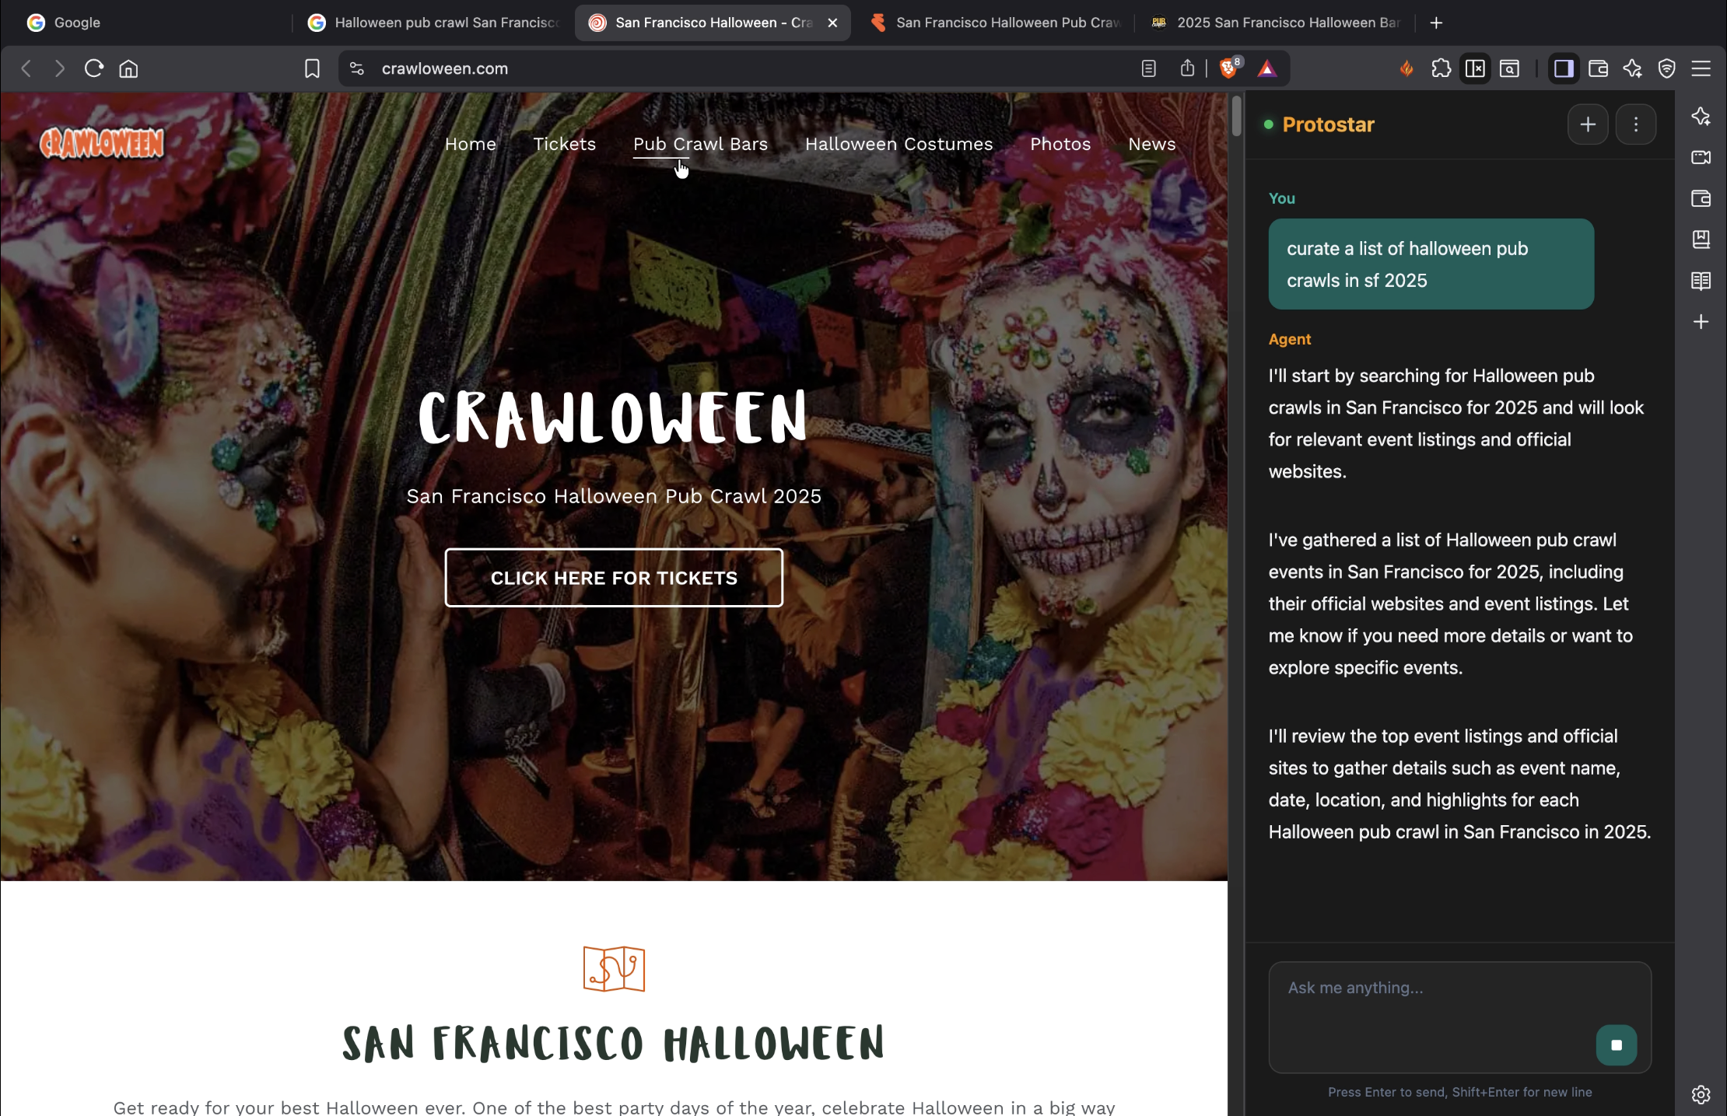Click the bookmark this page icon
Image resolution: width=1727 pixels, height=1116 pixels.
[x=312, y=69]
